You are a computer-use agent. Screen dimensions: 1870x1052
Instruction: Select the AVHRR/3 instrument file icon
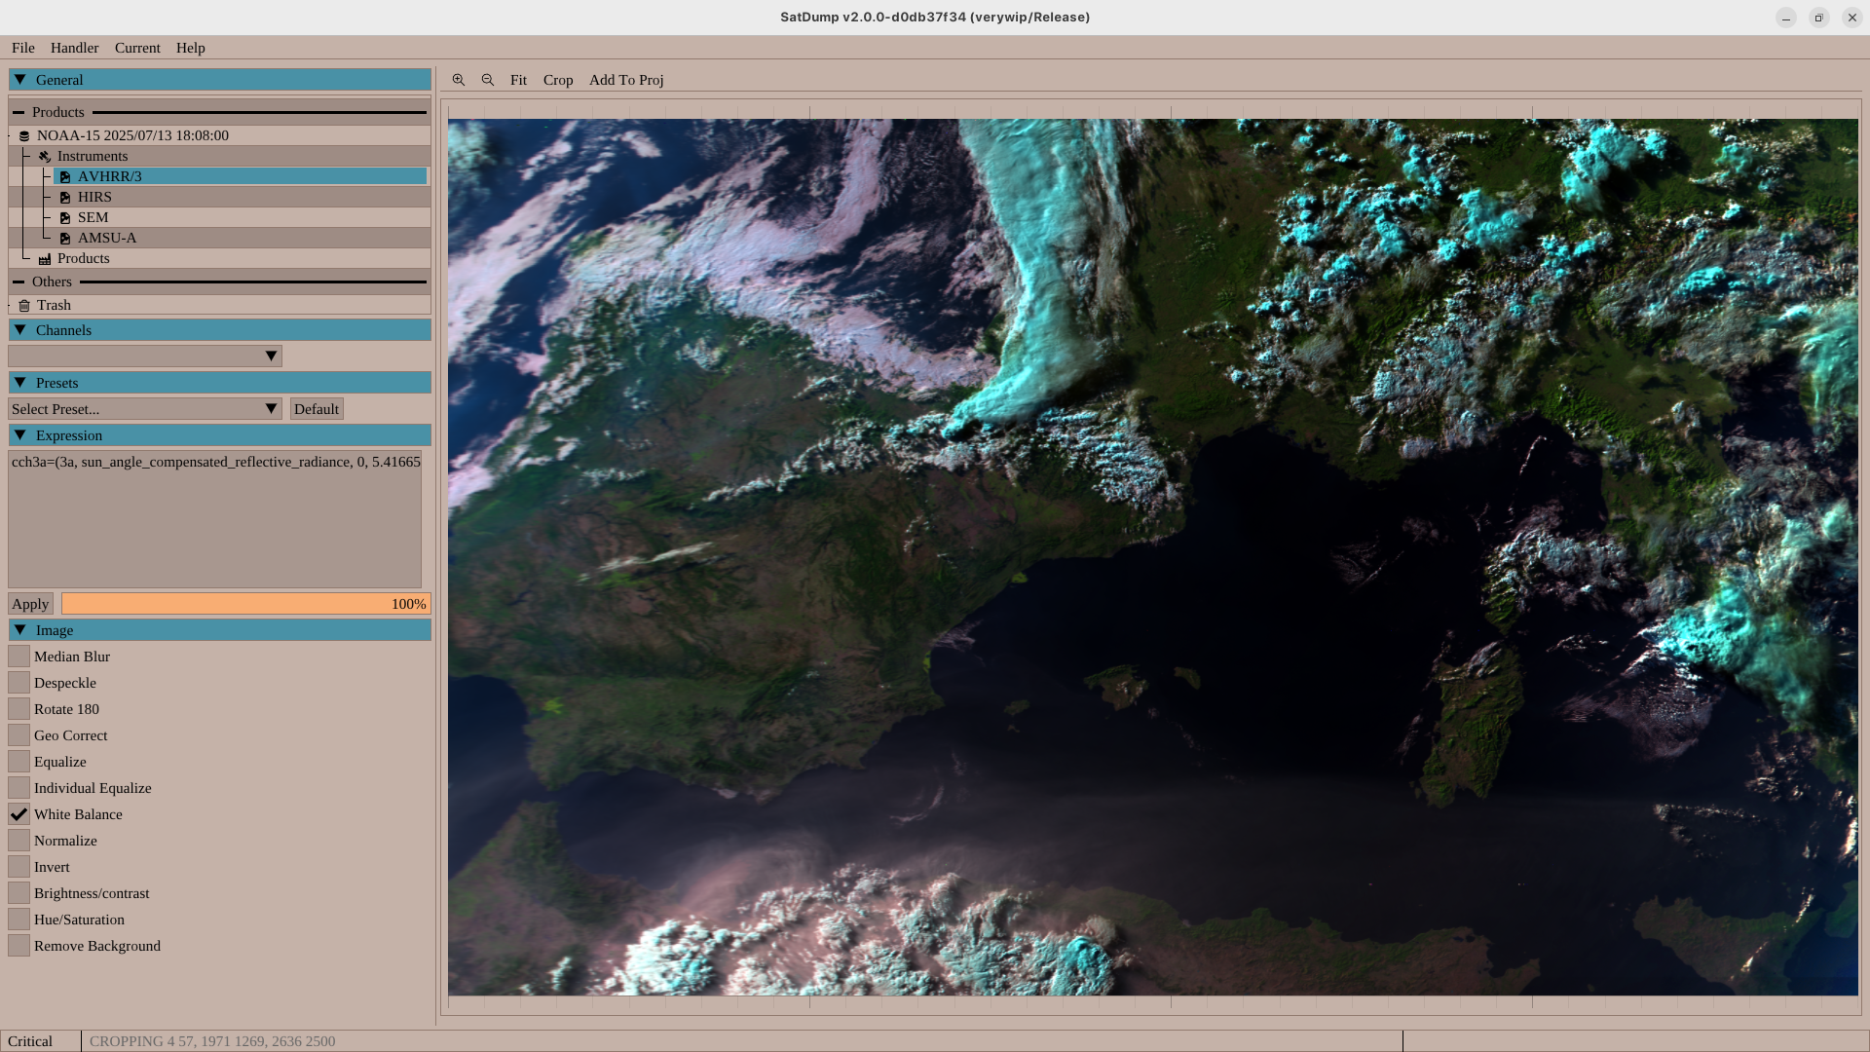pos(65,177)
